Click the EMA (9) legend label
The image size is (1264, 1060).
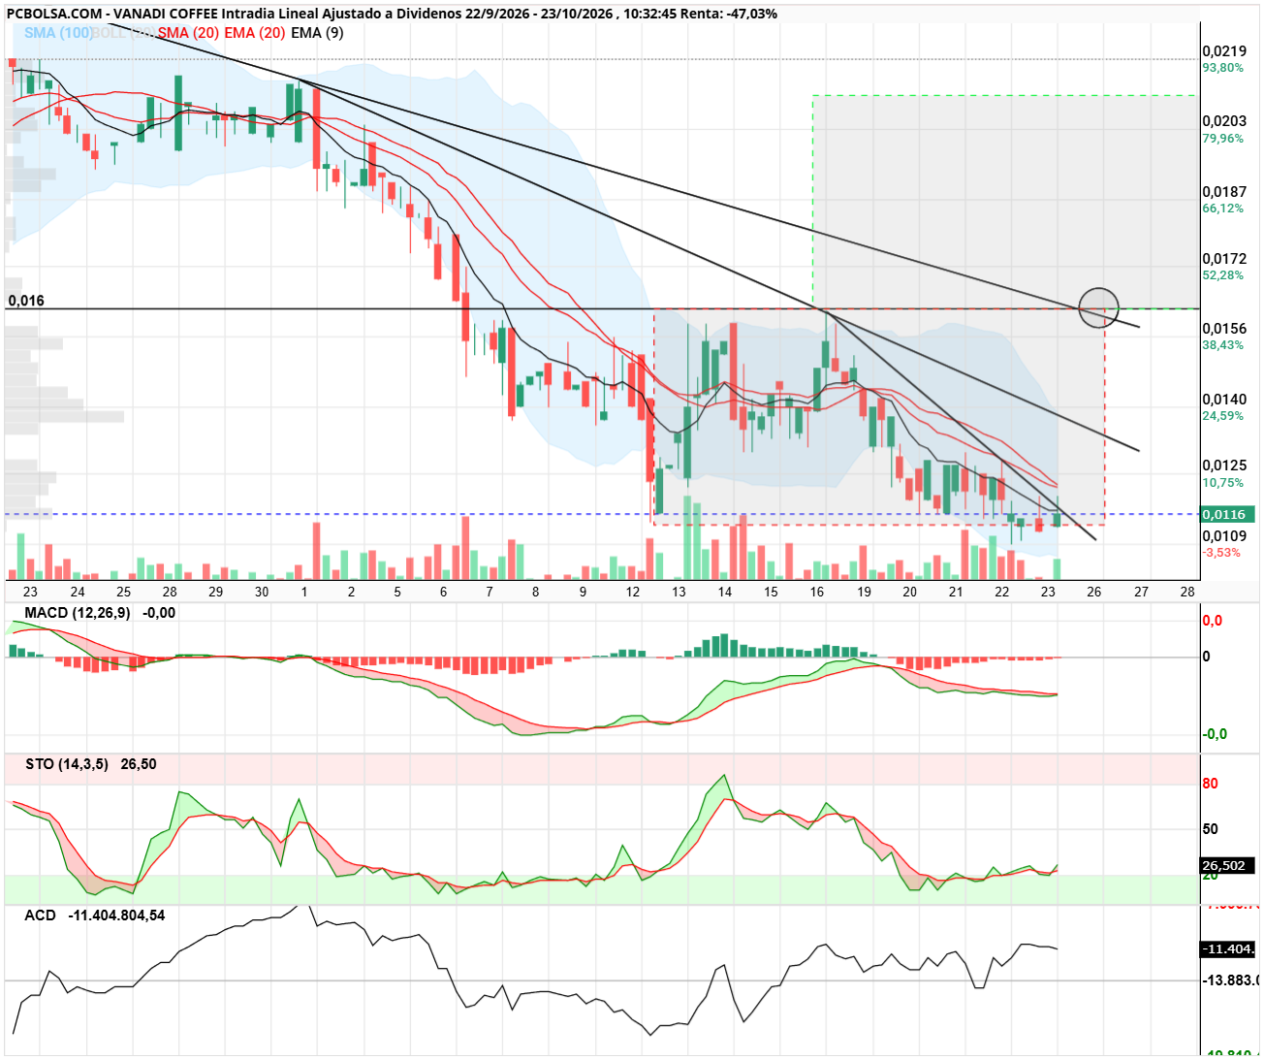pyautogui.click(x=317, y=33)
